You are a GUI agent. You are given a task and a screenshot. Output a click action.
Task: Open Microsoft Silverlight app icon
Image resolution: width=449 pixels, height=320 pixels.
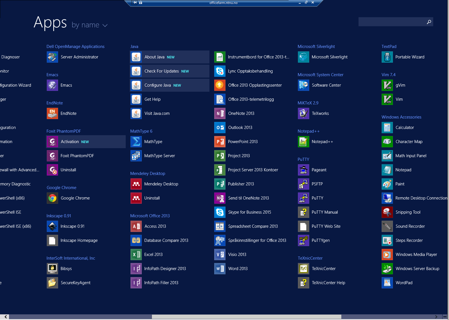point(304,57)
